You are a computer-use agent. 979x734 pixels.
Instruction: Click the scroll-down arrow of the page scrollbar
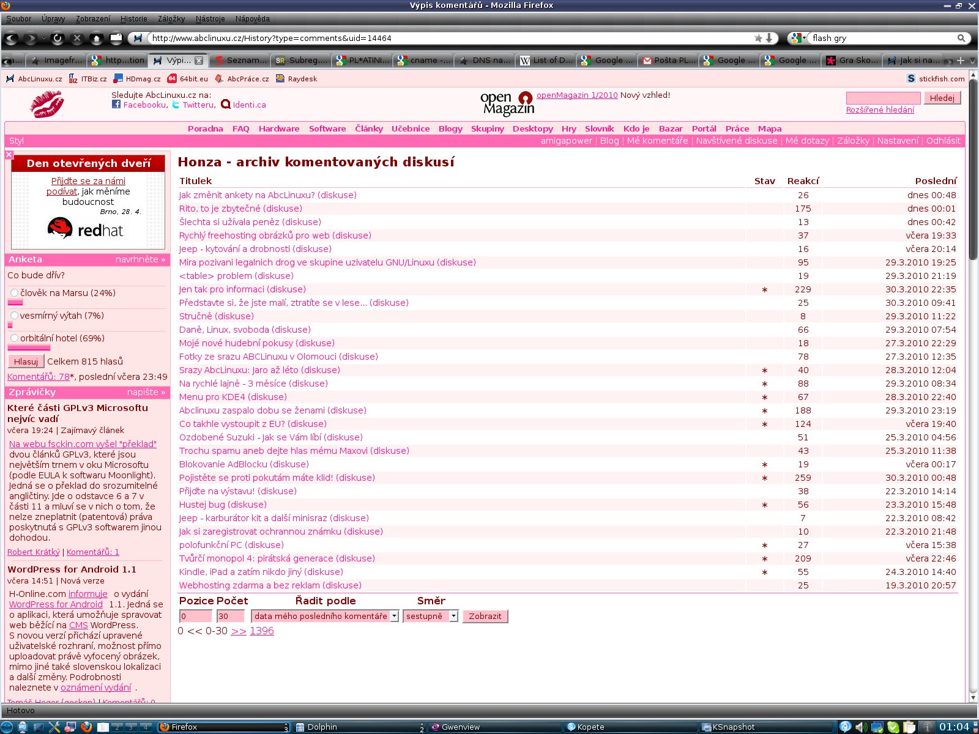[973, 698]
